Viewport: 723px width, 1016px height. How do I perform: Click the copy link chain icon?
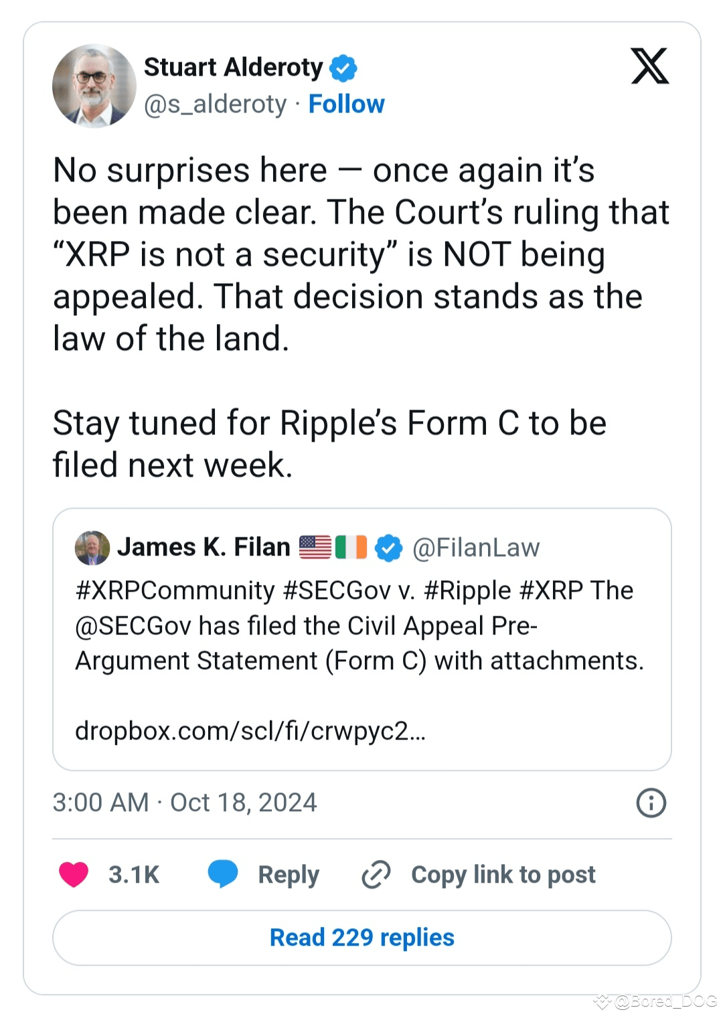(376, 874)
